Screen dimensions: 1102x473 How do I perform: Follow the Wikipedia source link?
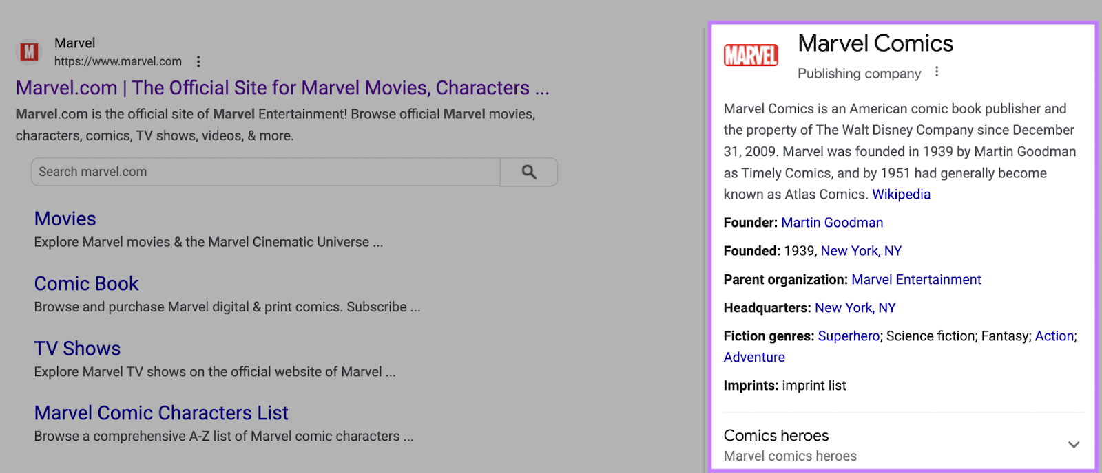tap(901, 195)
